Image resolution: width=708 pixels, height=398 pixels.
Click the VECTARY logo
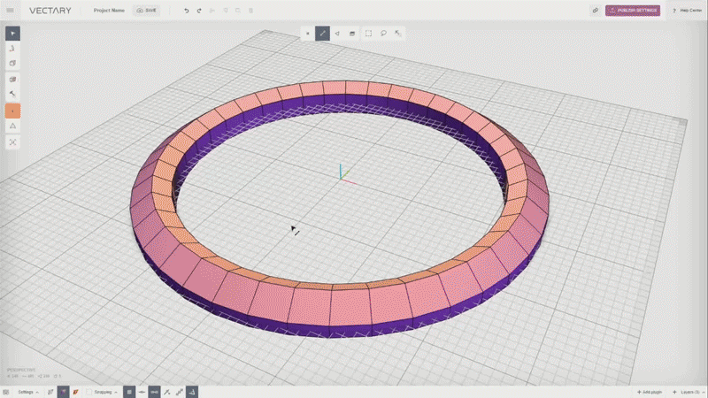pyautogui.click(x=50, y=11)
